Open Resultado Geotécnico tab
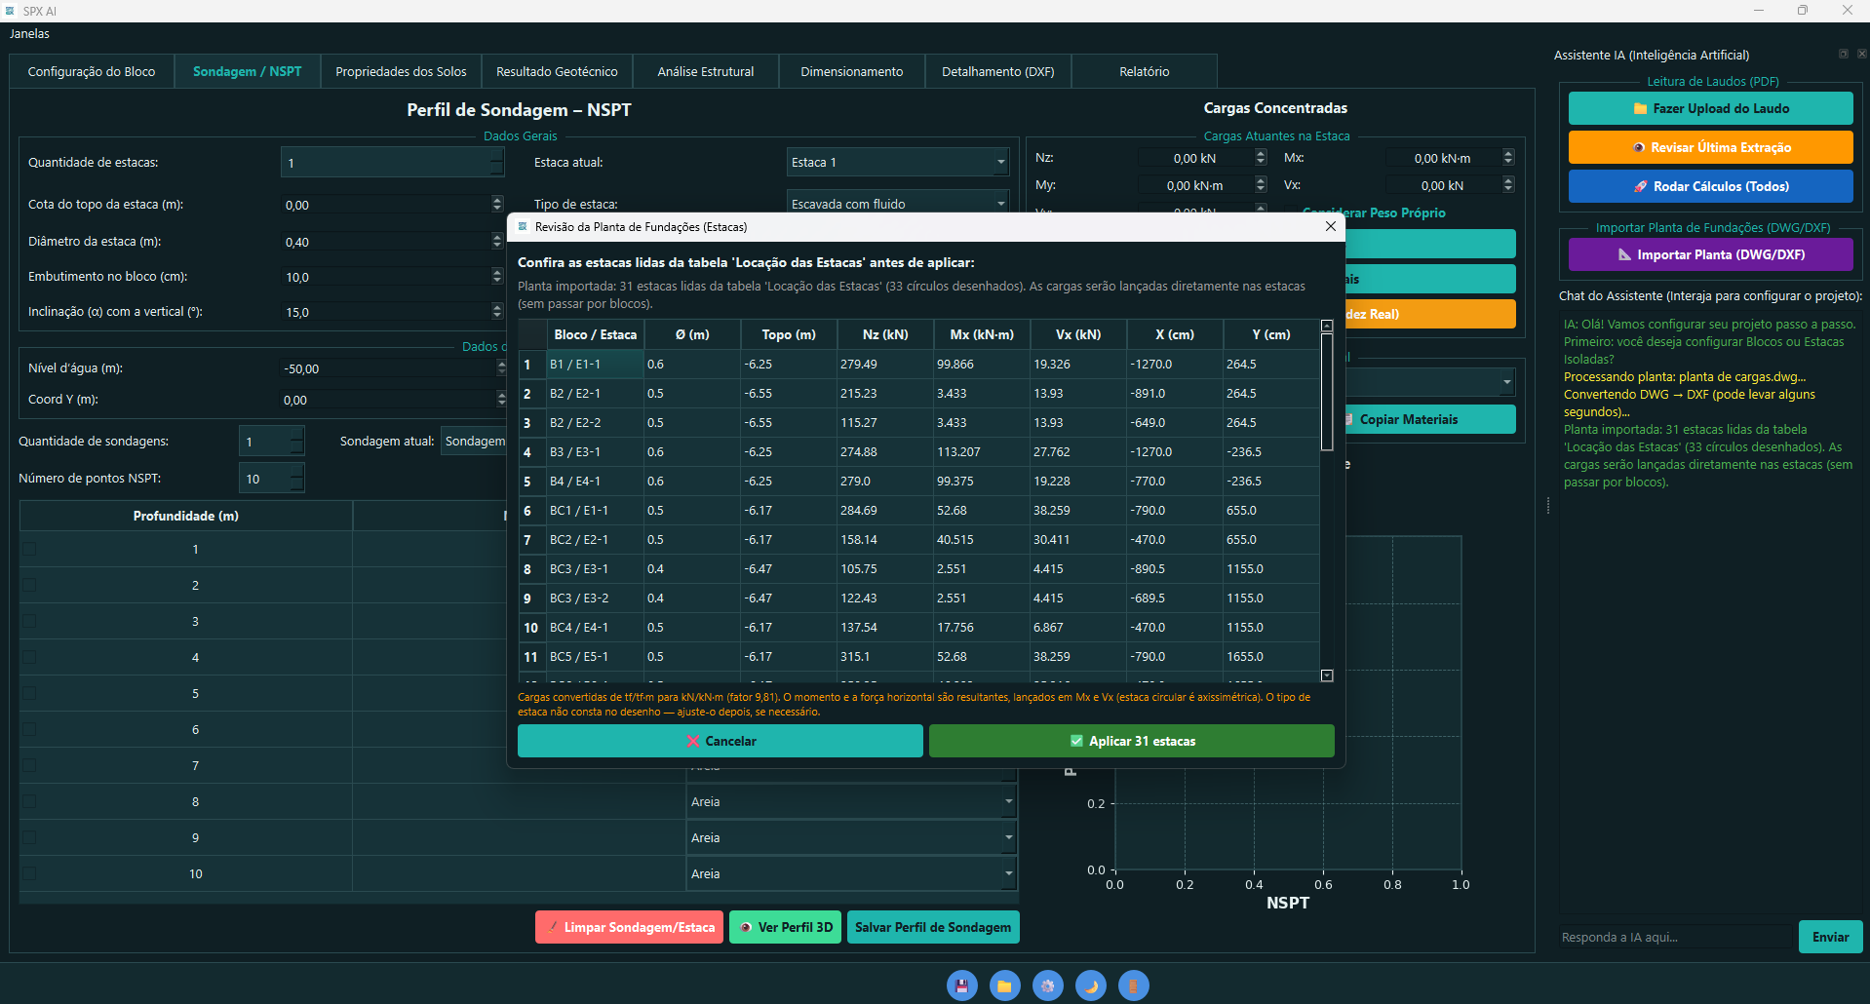The image size is (1870, 1004). (x=557, y=71)
